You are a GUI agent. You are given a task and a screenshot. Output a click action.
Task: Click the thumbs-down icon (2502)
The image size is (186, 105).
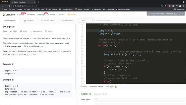pyautogui.click(x=21, y=31)
